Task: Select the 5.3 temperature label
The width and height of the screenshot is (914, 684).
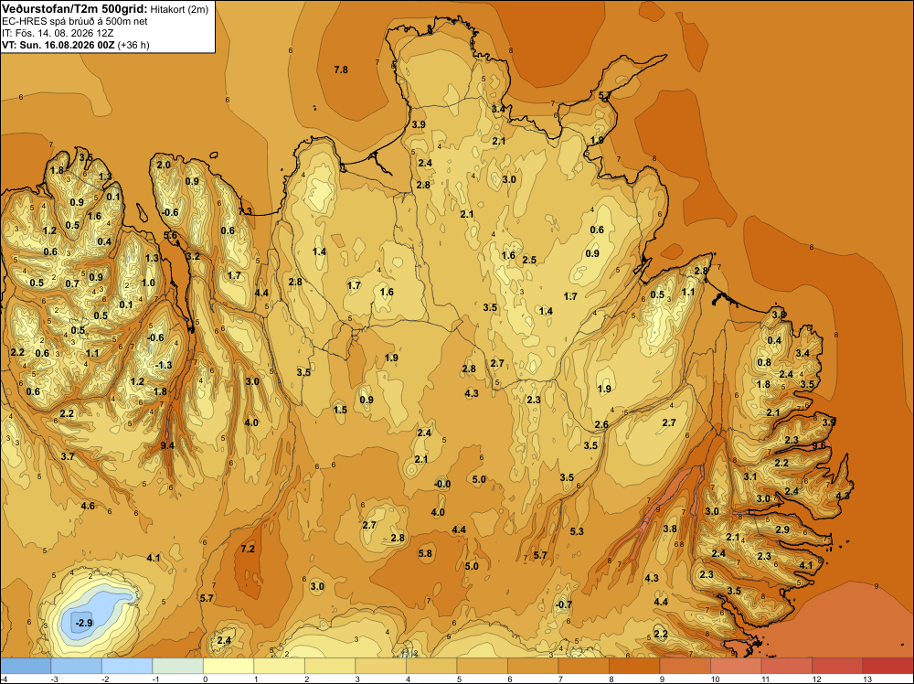Action: coord(577,531)
